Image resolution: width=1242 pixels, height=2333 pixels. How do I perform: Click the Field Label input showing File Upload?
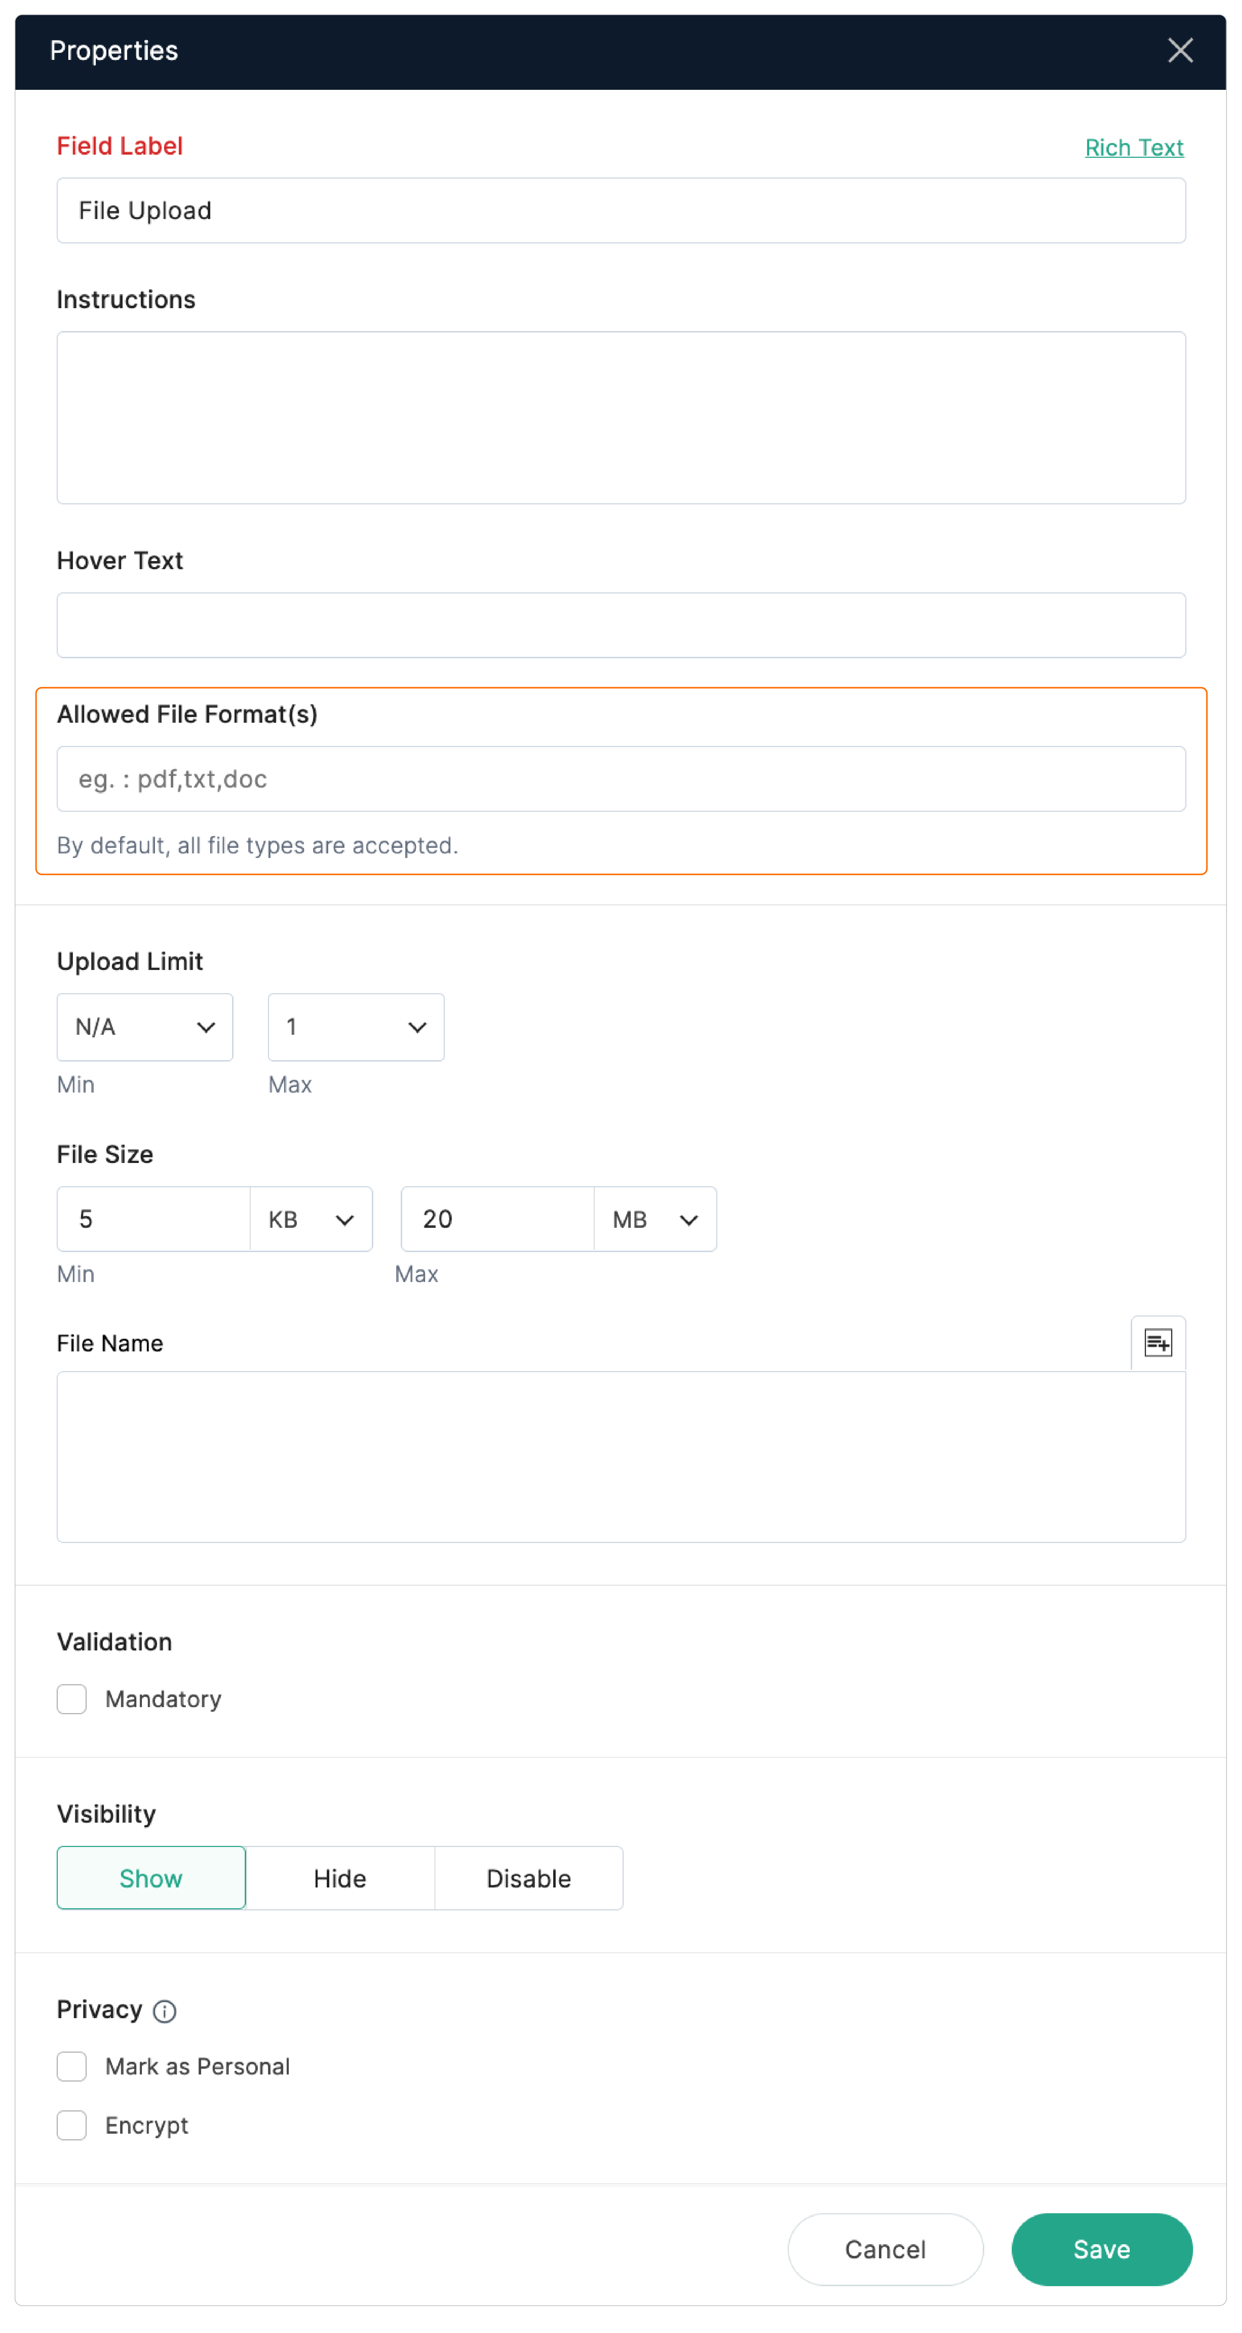621,210
